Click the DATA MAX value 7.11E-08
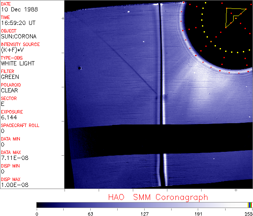253x216 pixels. [x=13, y=158]
